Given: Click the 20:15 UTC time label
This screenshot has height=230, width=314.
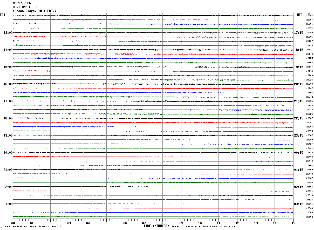Looking at the screenshot, I should point(299,84).
